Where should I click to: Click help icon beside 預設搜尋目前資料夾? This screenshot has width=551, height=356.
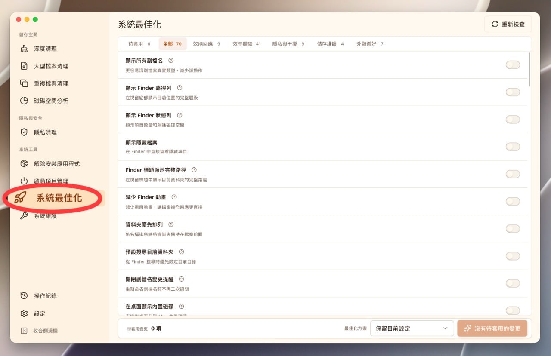point(181,252)
